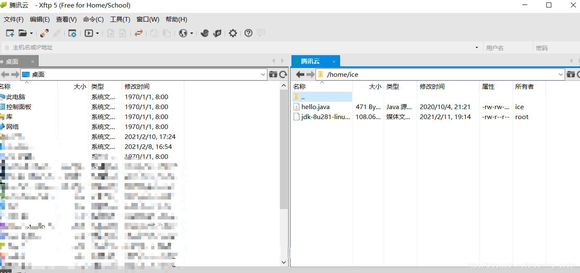Click the orange Synchronize arrows icon
This screenshot has height=273, width=580.
pos(139,33)
